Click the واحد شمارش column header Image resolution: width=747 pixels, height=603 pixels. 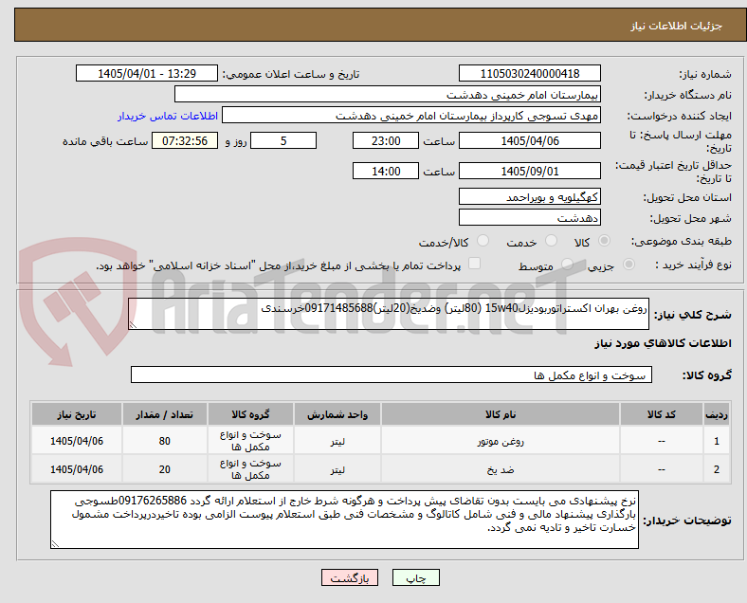(x=337, y=414)
